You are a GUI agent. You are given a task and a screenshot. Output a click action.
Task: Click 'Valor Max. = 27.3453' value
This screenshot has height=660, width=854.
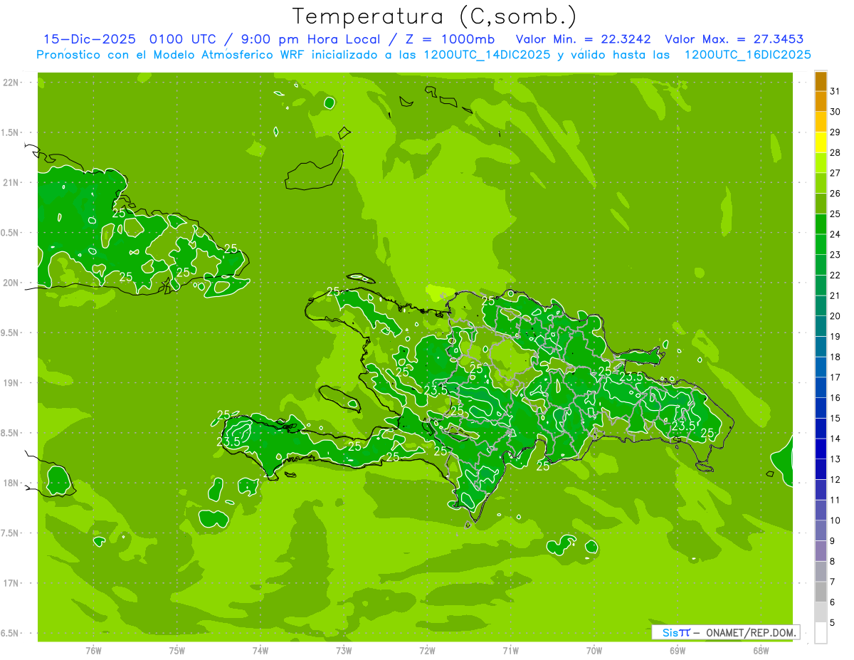pos(734,39)
